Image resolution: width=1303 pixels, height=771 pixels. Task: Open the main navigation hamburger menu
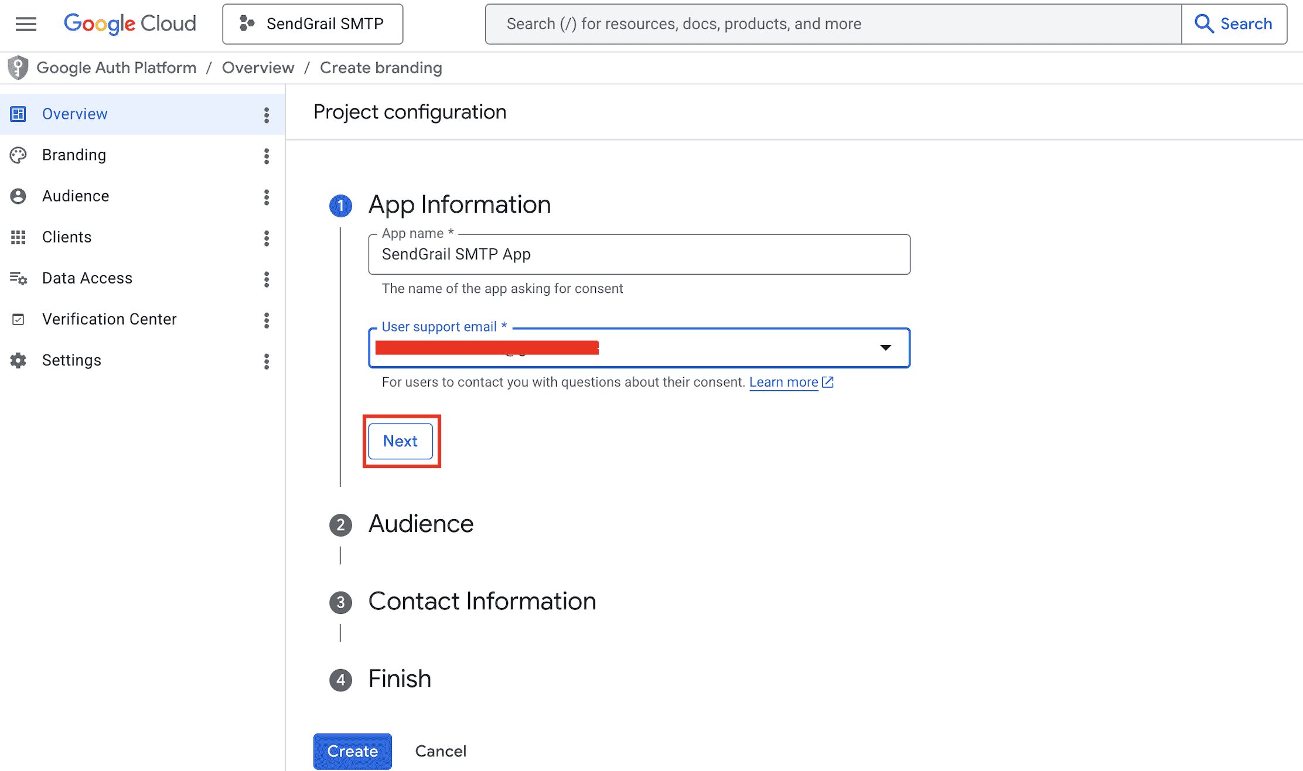coord(26,24)
